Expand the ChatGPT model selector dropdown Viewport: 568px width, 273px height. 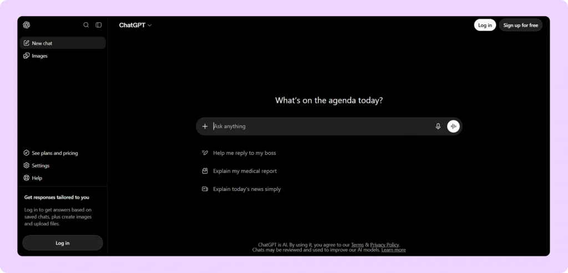(x=135, y=25)
